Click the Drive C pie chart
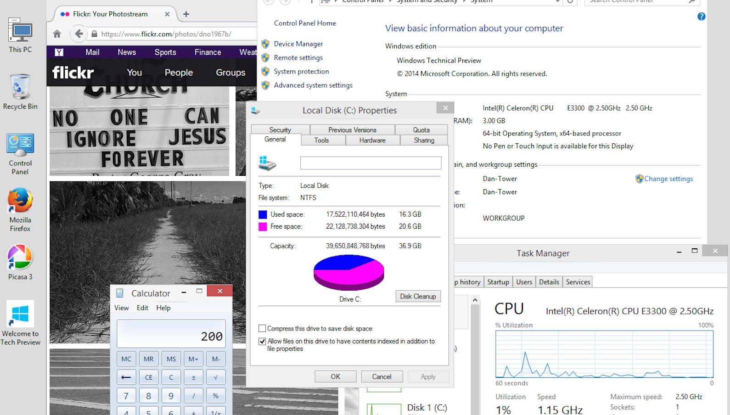 pyautogui.click(x=349, y=273)
